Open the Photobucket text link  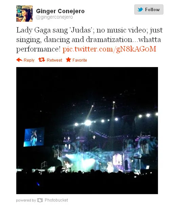click(56, 200)
